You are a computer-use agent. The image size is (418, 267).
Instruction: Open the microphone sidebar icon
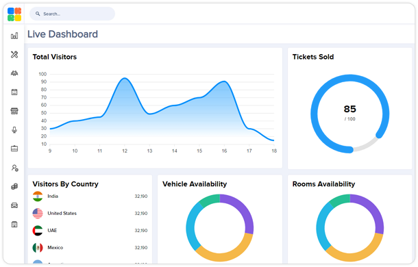click(x=14, y=130)
